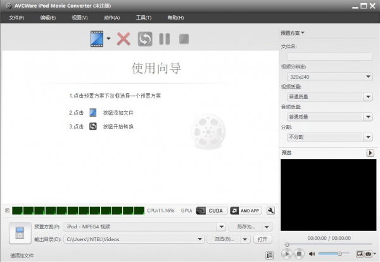Click the preview panel expand arrow
Viewport: 380px width, 262px height.
(370, 153)
